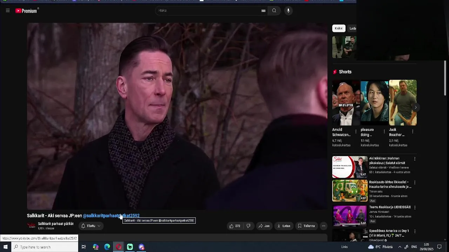Open Salkkarit parhaat pätkät channel name
The image size is (449, 252).
pyautogui.click(x=56, y=224)
